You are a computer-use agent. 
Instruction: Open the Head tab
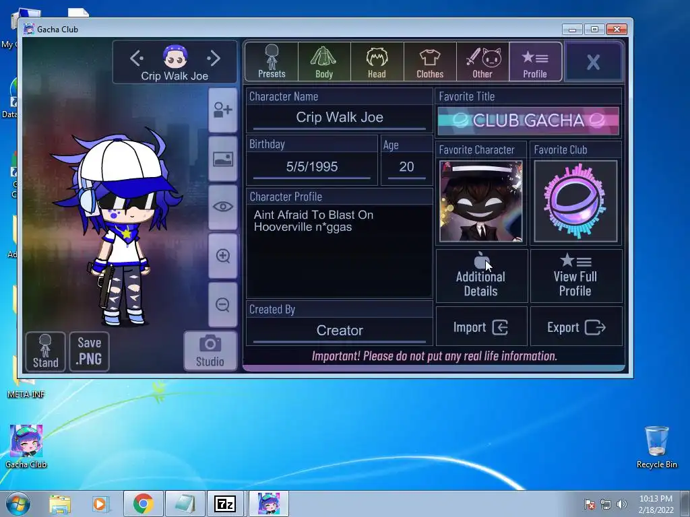point(377,62)
